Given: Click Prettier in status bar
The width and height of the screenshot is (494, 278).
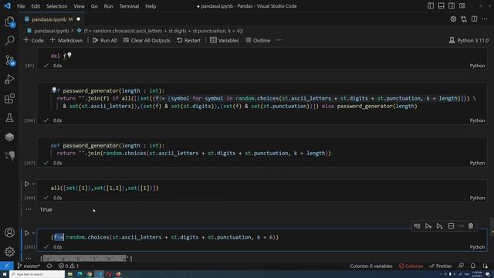Looking at the screenshot, I should 441,266.
